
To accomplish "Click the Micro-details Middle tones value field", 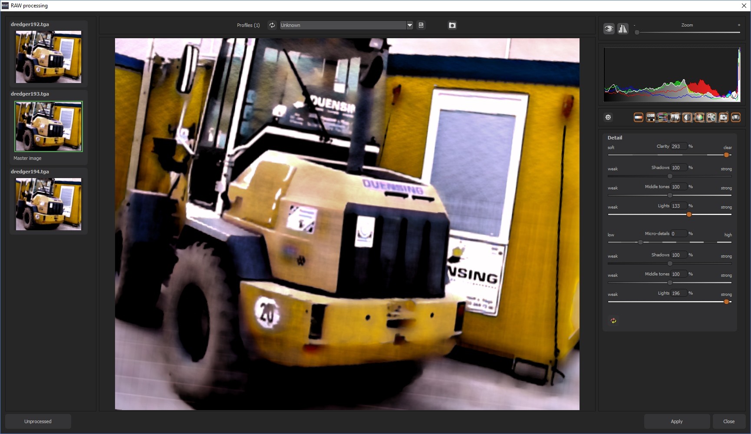I will (x=679, y=274).
